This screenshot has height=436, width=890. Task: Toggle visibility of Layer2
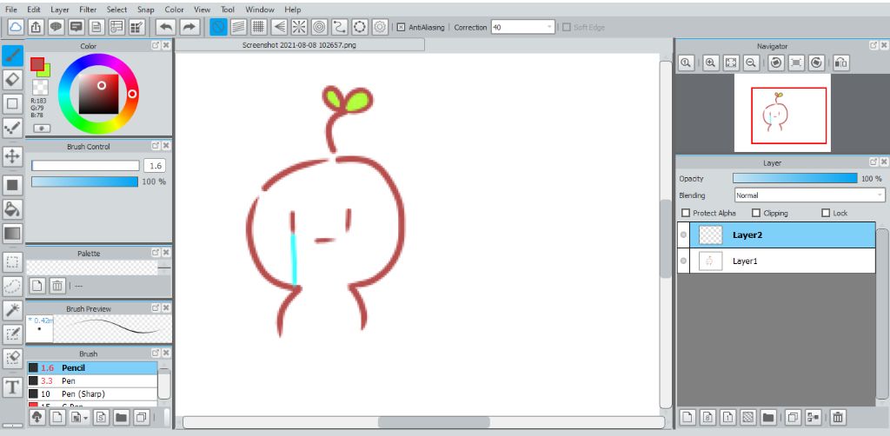pyautogui.click(x=683, y=235)
